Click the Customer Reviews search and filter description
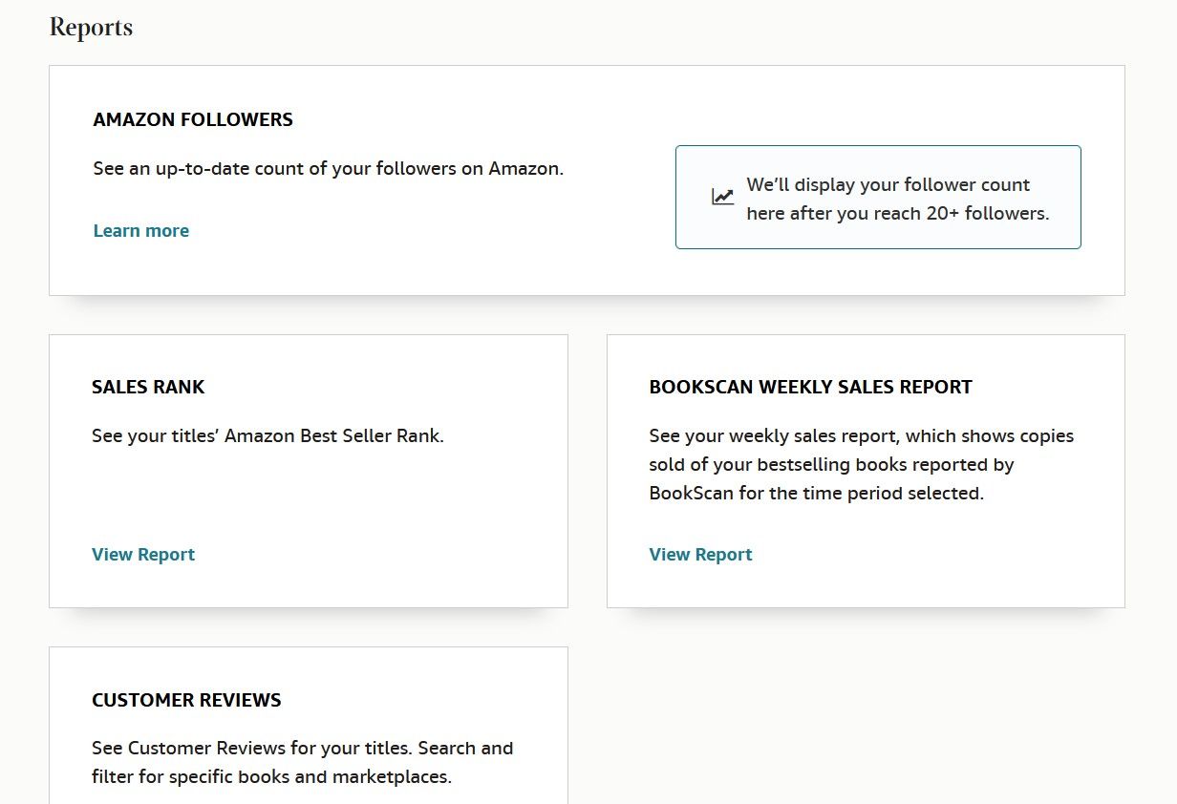 coord(302,762)
